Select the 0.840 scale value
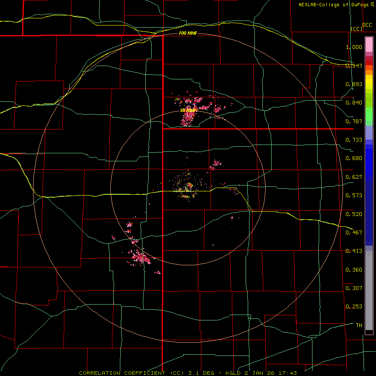 pos(354,103)
